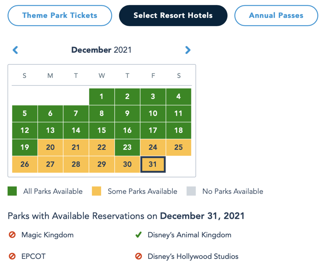Select the Select Resort Hotels tab
Viewport: 324px width, 268px height.
[x=173, y=15]
